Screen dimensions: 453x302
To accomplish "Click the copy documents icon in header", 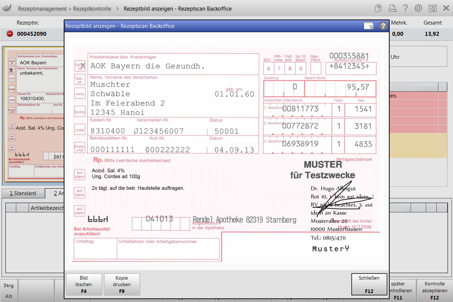I will tap(378, 8).
